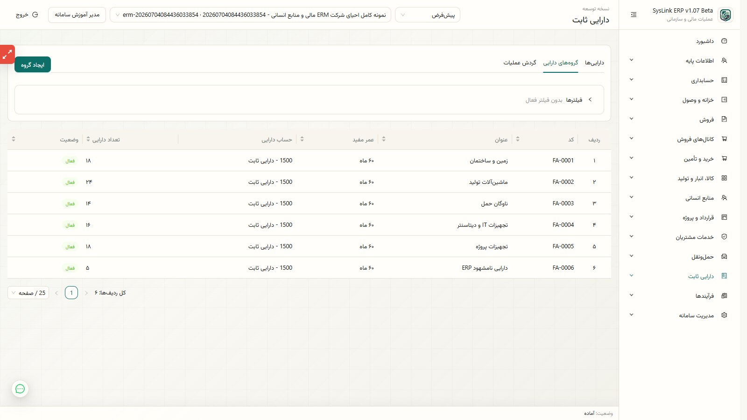Expand the فرآیندها chevron

pos(631,295)
